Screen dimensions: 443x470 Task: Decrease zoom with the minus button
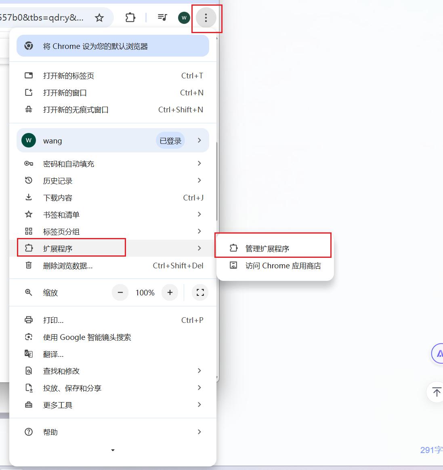120,293
